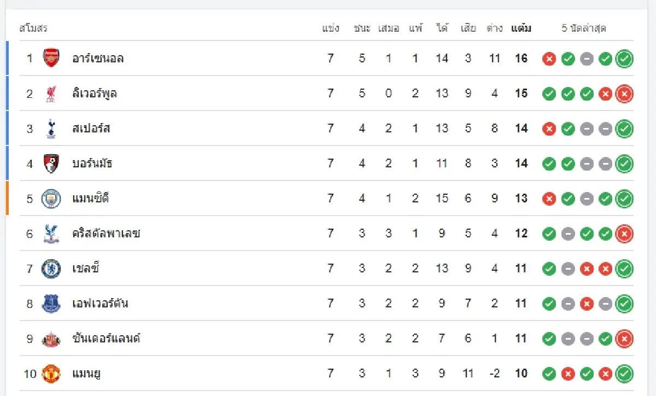Click the Bournemouth club crest
The image size is (656, 396).
click(x=51, y=164)
